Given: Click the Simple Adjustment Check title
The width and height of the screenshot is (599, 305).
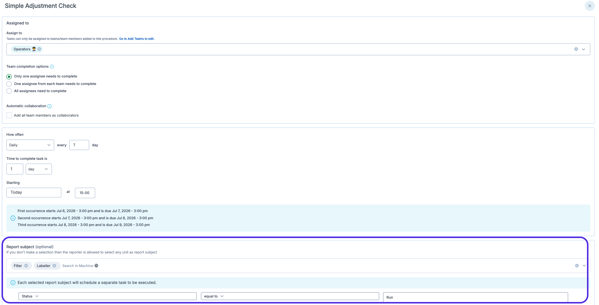Looking at the screenshot, I should (x=41, y=6).
